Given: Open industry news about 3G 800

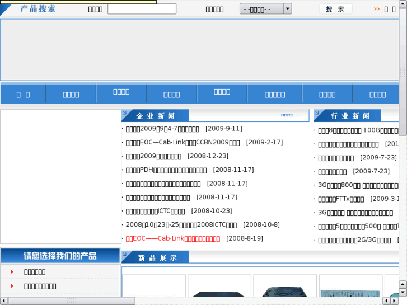Looking at the screenshot, I should click(358, 185).
